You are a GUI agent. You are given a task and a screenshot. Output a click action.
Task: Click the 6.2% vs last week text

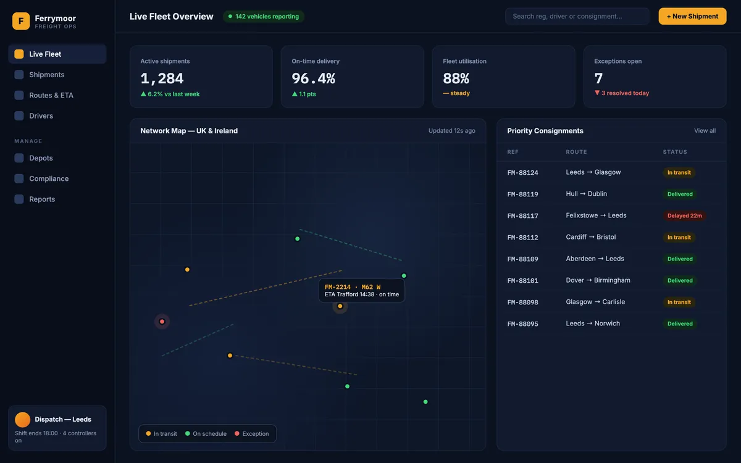pyautogui.click(x=170, y=94)
